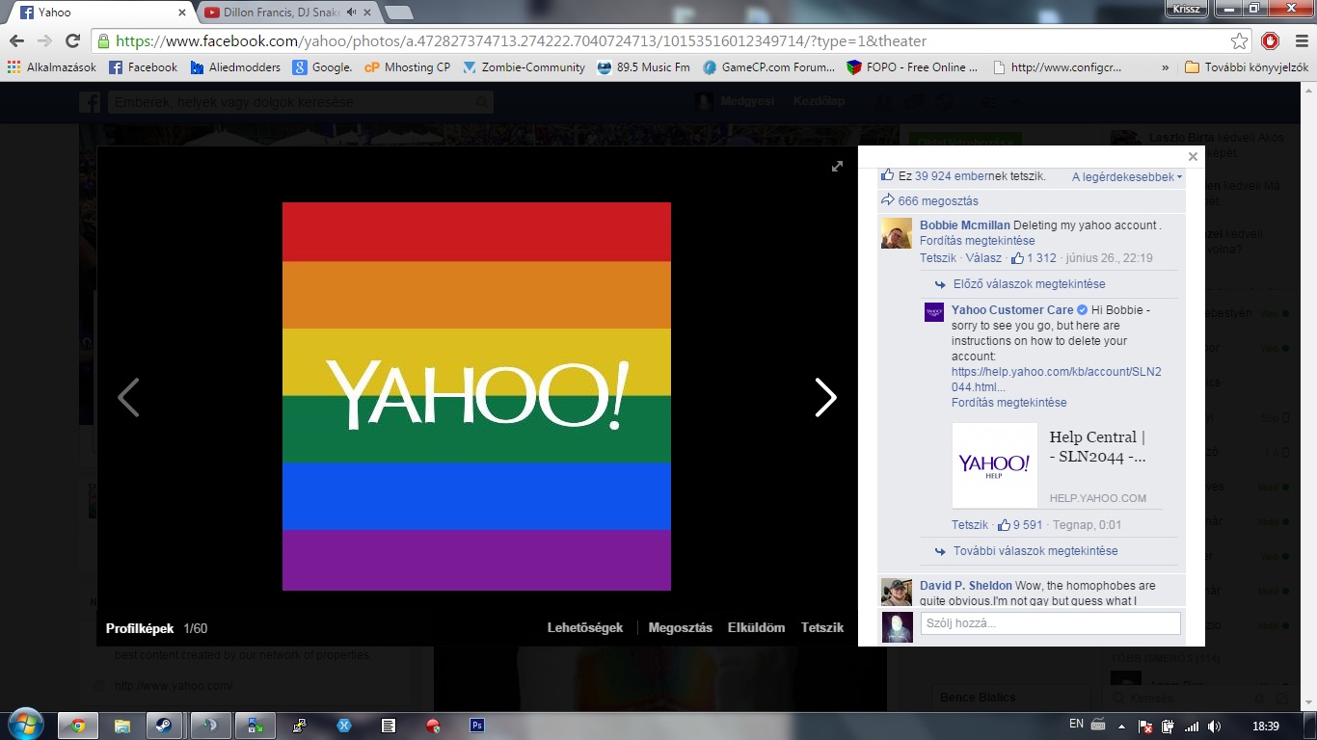The image size is (1317, 740).
Task: Go to the previous photo with the left arrow
Action: [x=128, y=397]
